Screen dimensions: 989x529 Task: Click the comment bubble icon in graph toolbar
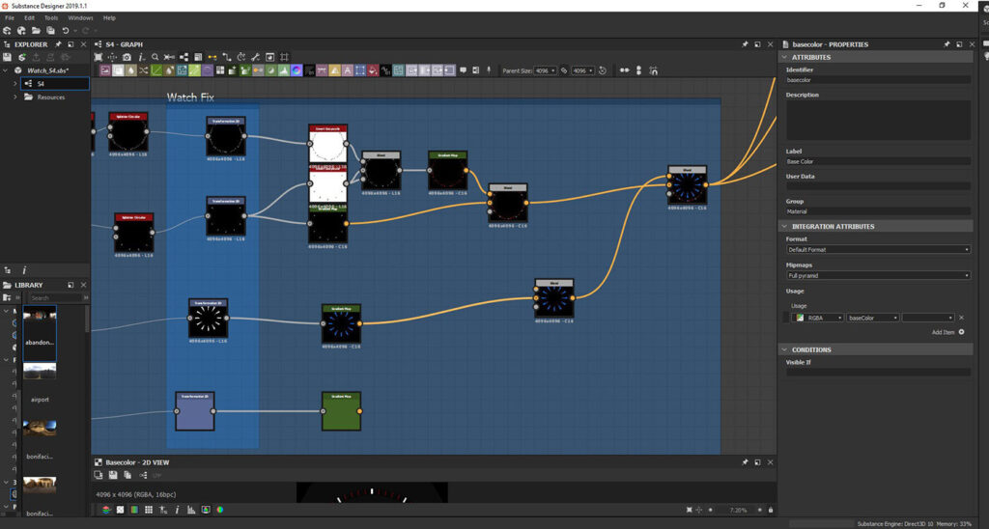(463, 70)
